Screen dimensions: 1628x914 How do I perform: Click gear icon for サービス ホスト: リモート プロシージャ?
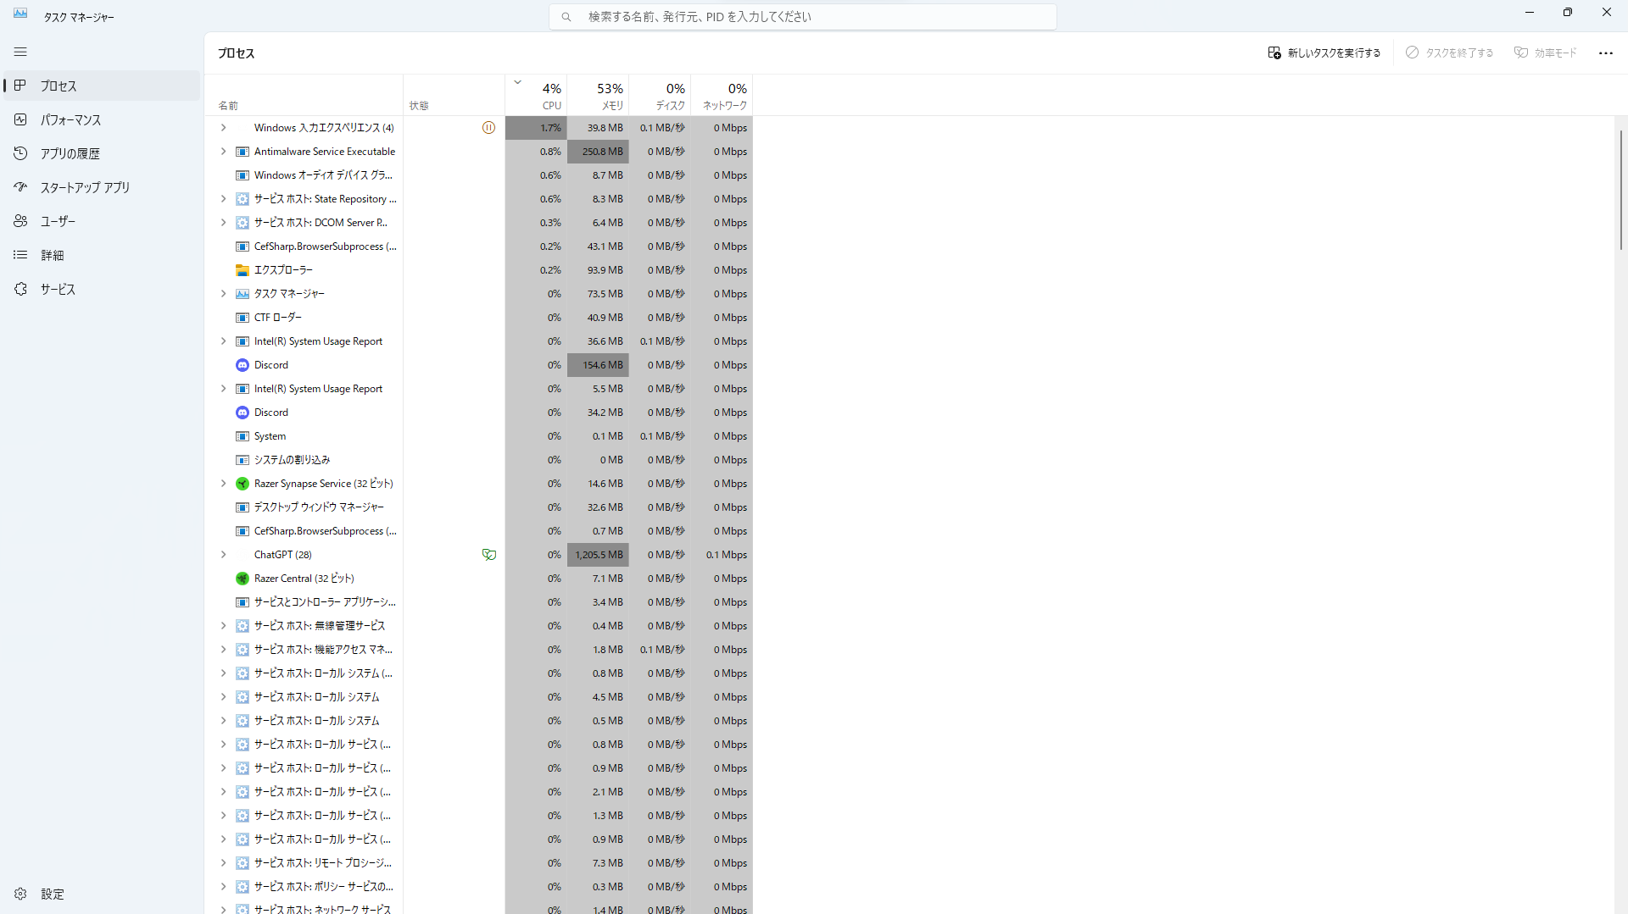point(243,863)
